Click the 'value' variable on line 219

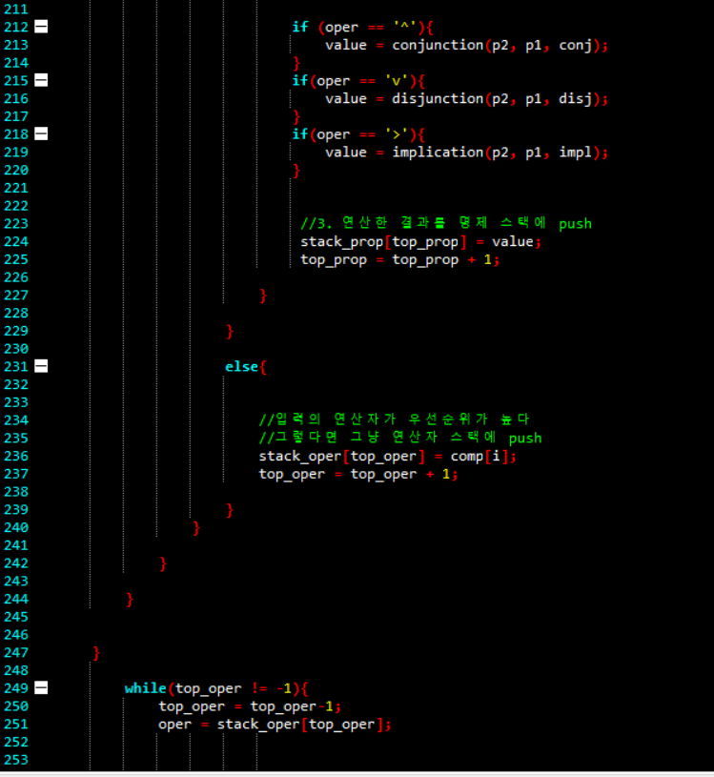point(346,153)
